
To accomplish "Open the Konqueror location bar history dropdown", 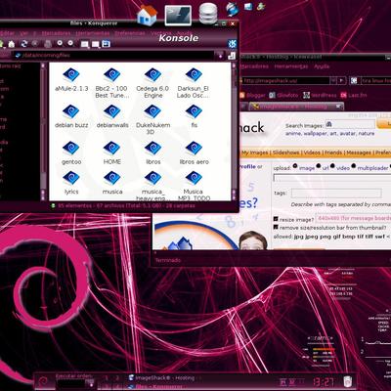I will coord(221,56).
